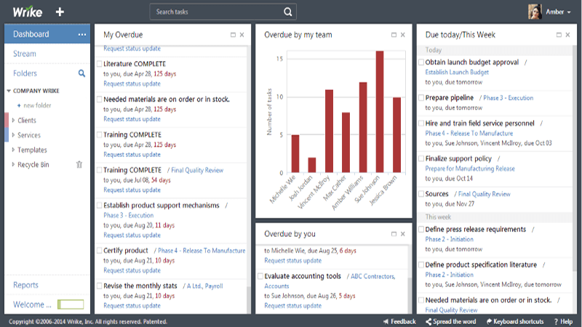
Task: Select the Dashboard tab in sidebar
Action: 47,34
